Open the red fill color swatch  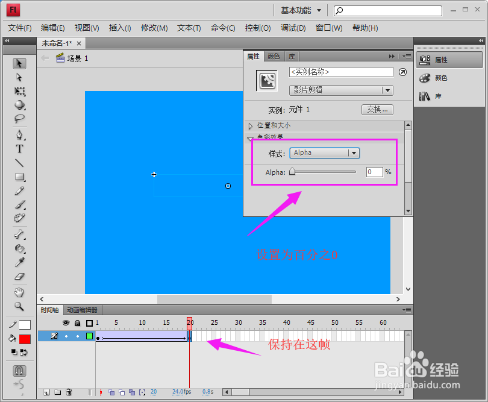25,339
